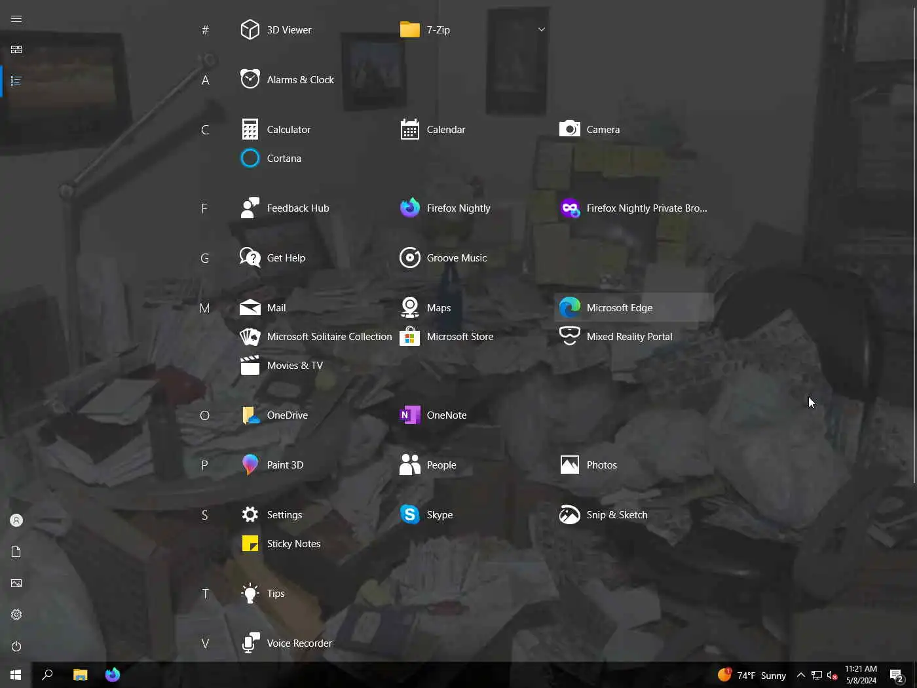The width and height of the screenshot is (917, 688).
Task: Open Pictures from the Start sidebar
Action: coord(16,583)
